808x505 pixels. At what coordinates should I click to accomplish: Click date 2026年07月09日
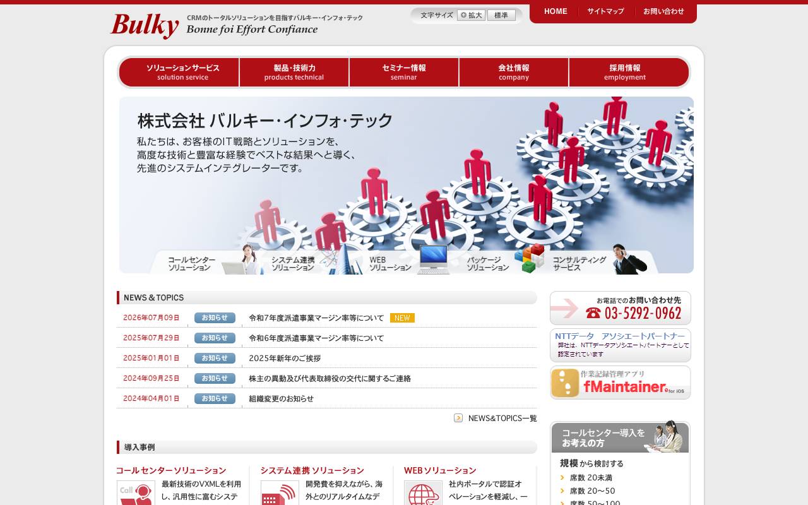151,318
